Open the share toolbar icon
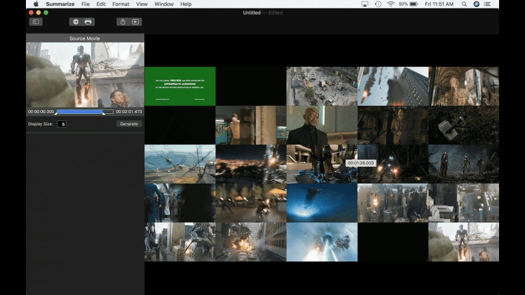 click(123, 22)
